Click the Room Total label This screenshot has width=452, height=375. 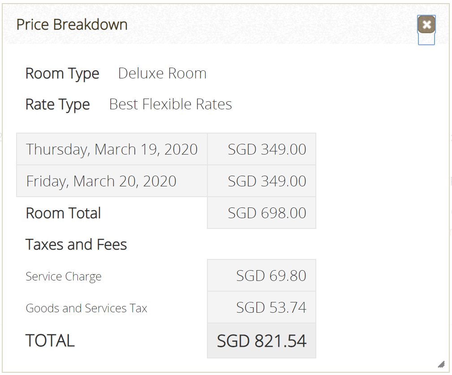(63, 213)
